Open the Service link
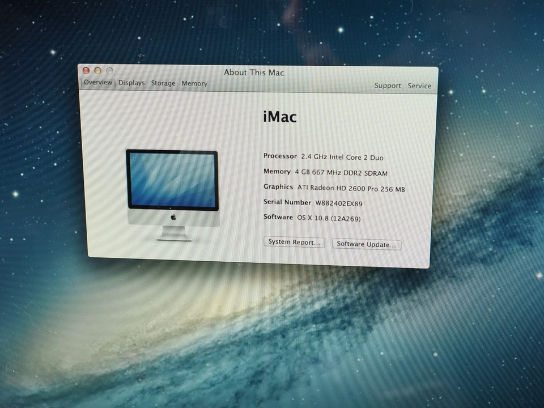Screen dimensions: 544x408 pyautogui.click(x=419, y=86)
